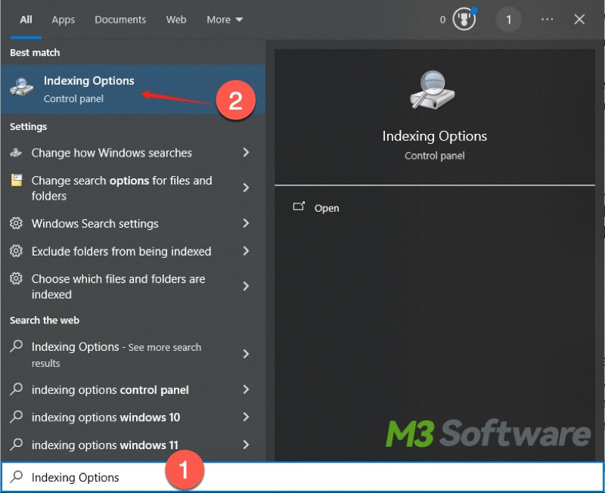This screenshot has height=493, width=605.
Task: Click Indexing Options title in preview pane
Action: tap(434, 136)
